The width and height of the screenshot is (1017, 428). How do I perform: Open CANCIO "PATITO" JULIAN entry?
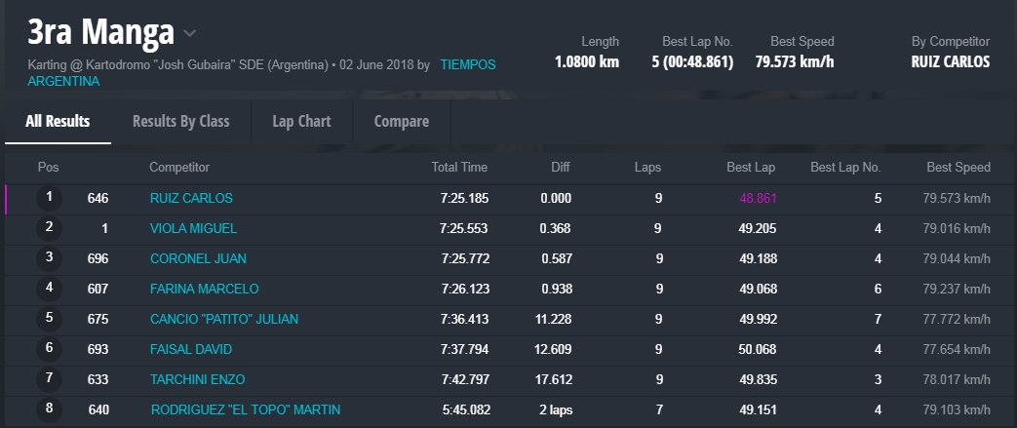(x=223, y=320)
